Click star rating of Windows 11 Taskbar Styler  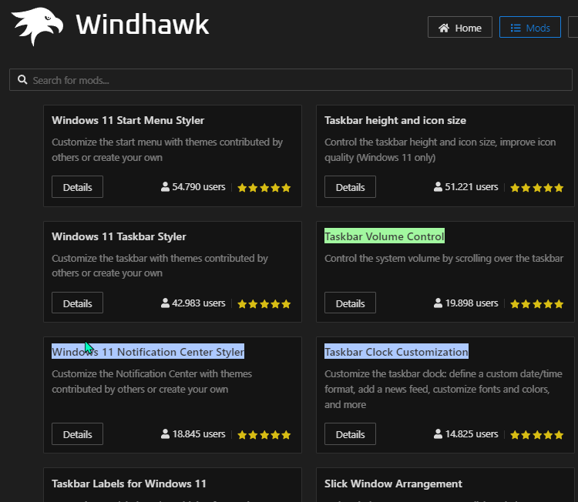click(264, 304)
